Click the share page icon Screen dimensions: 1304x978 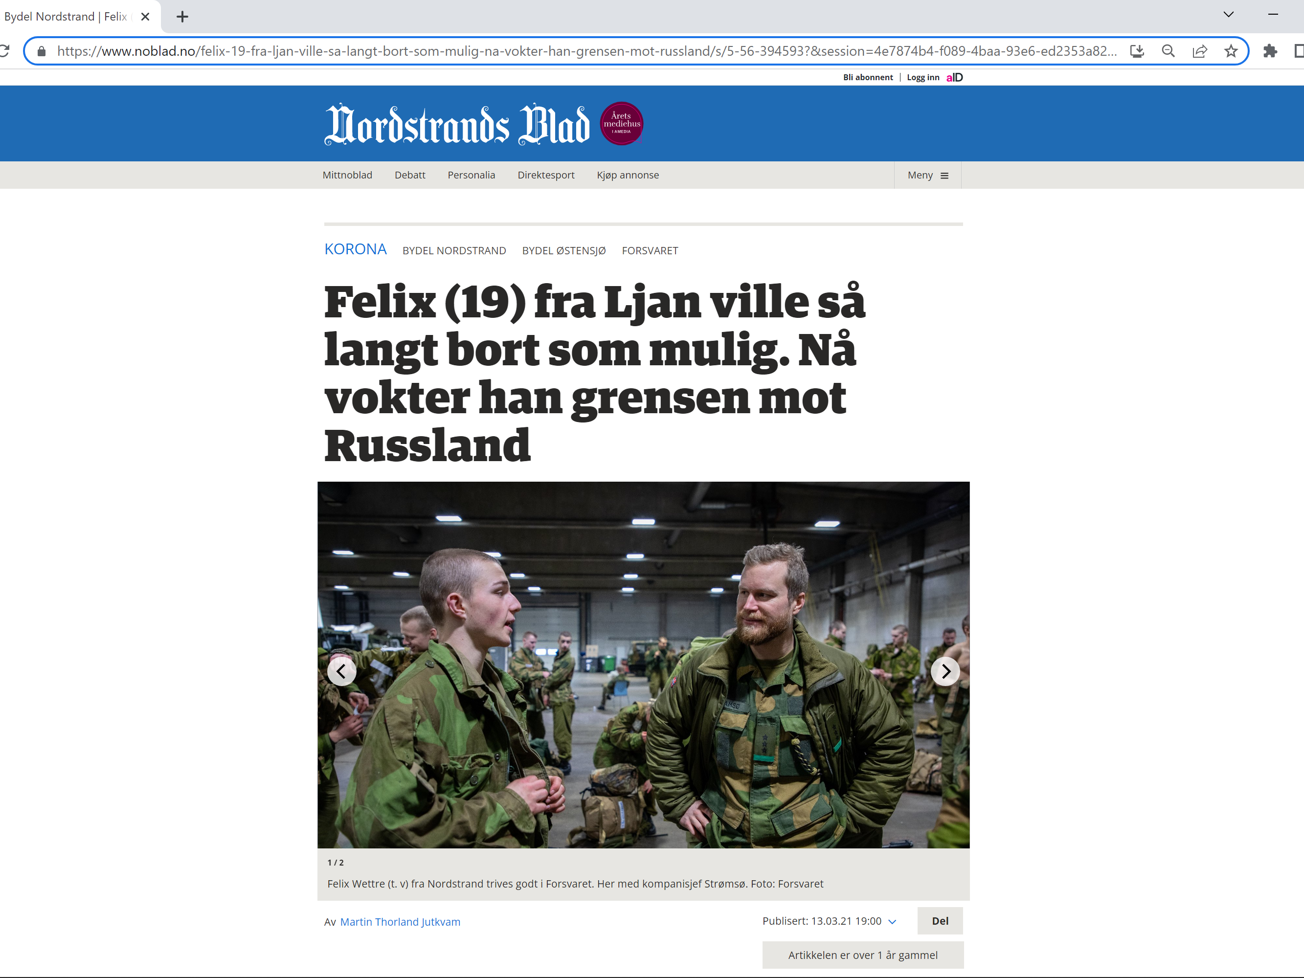[x=1199, y=51]
